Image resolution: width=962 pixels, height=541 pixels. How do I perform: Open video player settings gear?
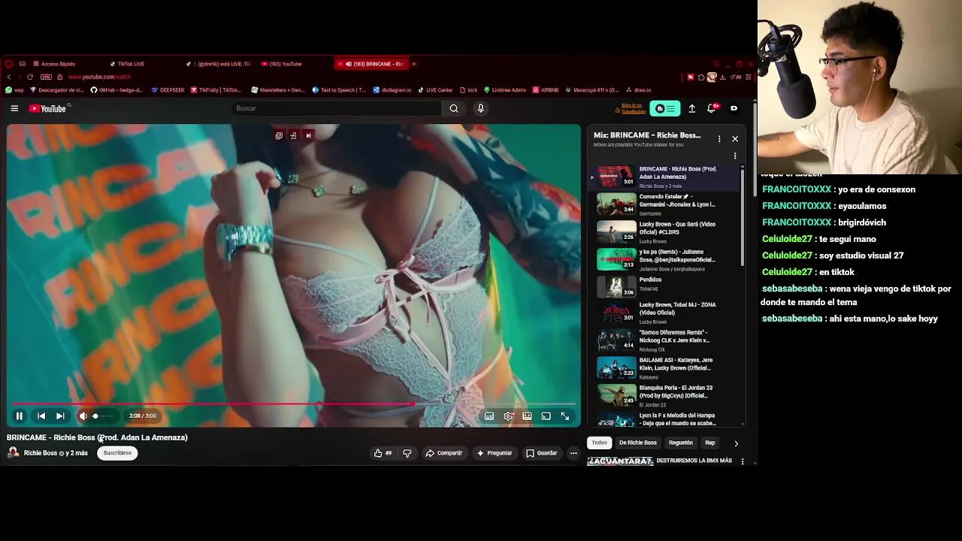pyautogui.click(x=509, y=416)
